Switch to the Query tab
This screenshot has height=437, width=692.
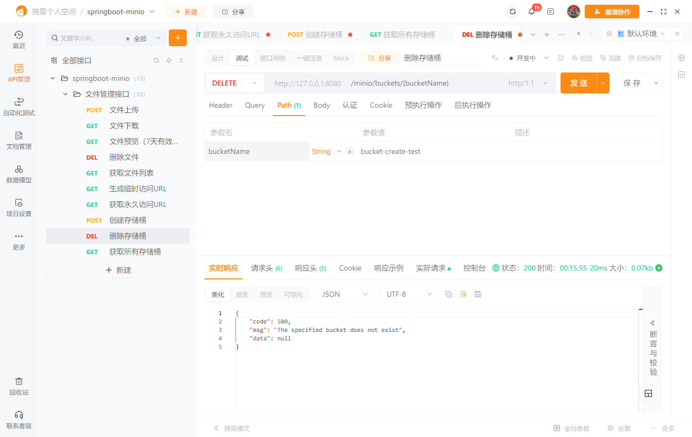[255, 105]
